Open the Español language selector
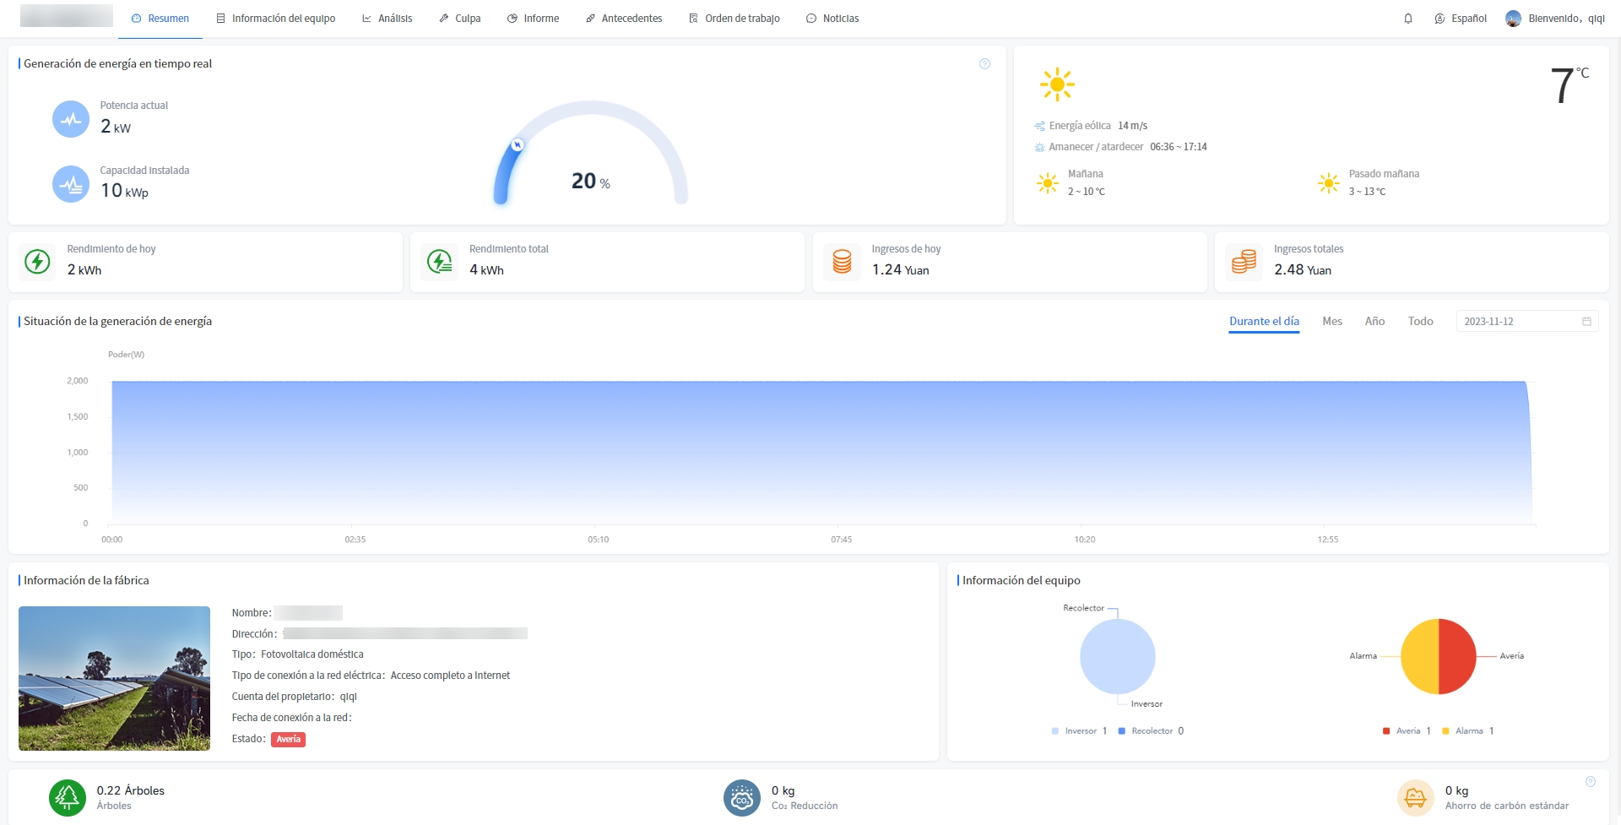The width and height of the screenshot is (1621, 825). click(x=1461, y=19)
